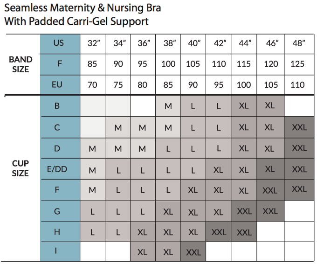This screenshot has height=264, width=317.
Task: Select the M cell in row D under 32"
Action: click(92, 149)
